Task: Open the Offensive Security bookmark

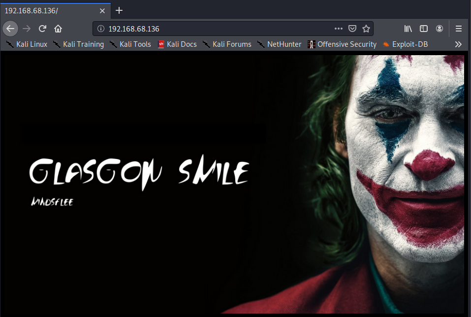Action: coord(342,44)
